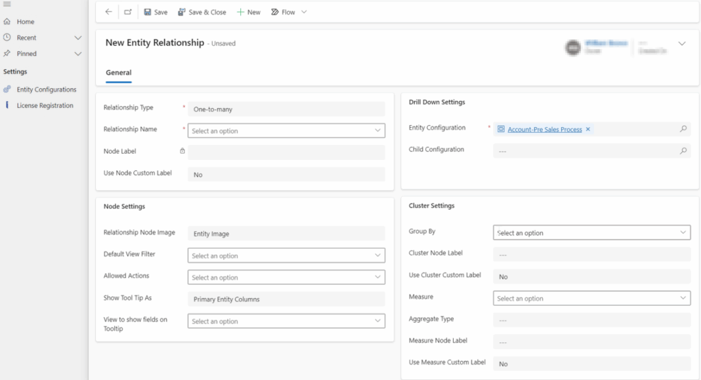Click the Recent clock icon
Image resolution: width=701 pixels, height=380 pixels.
coord(7,38)
